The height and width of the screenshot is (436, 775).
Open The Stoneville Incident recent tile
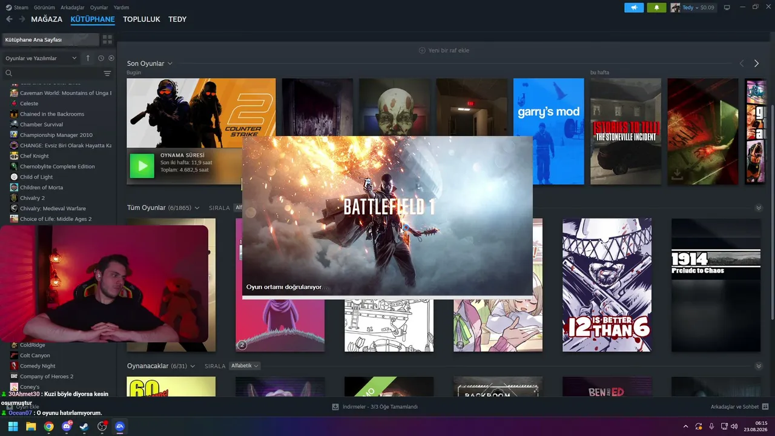coord(625,131)
